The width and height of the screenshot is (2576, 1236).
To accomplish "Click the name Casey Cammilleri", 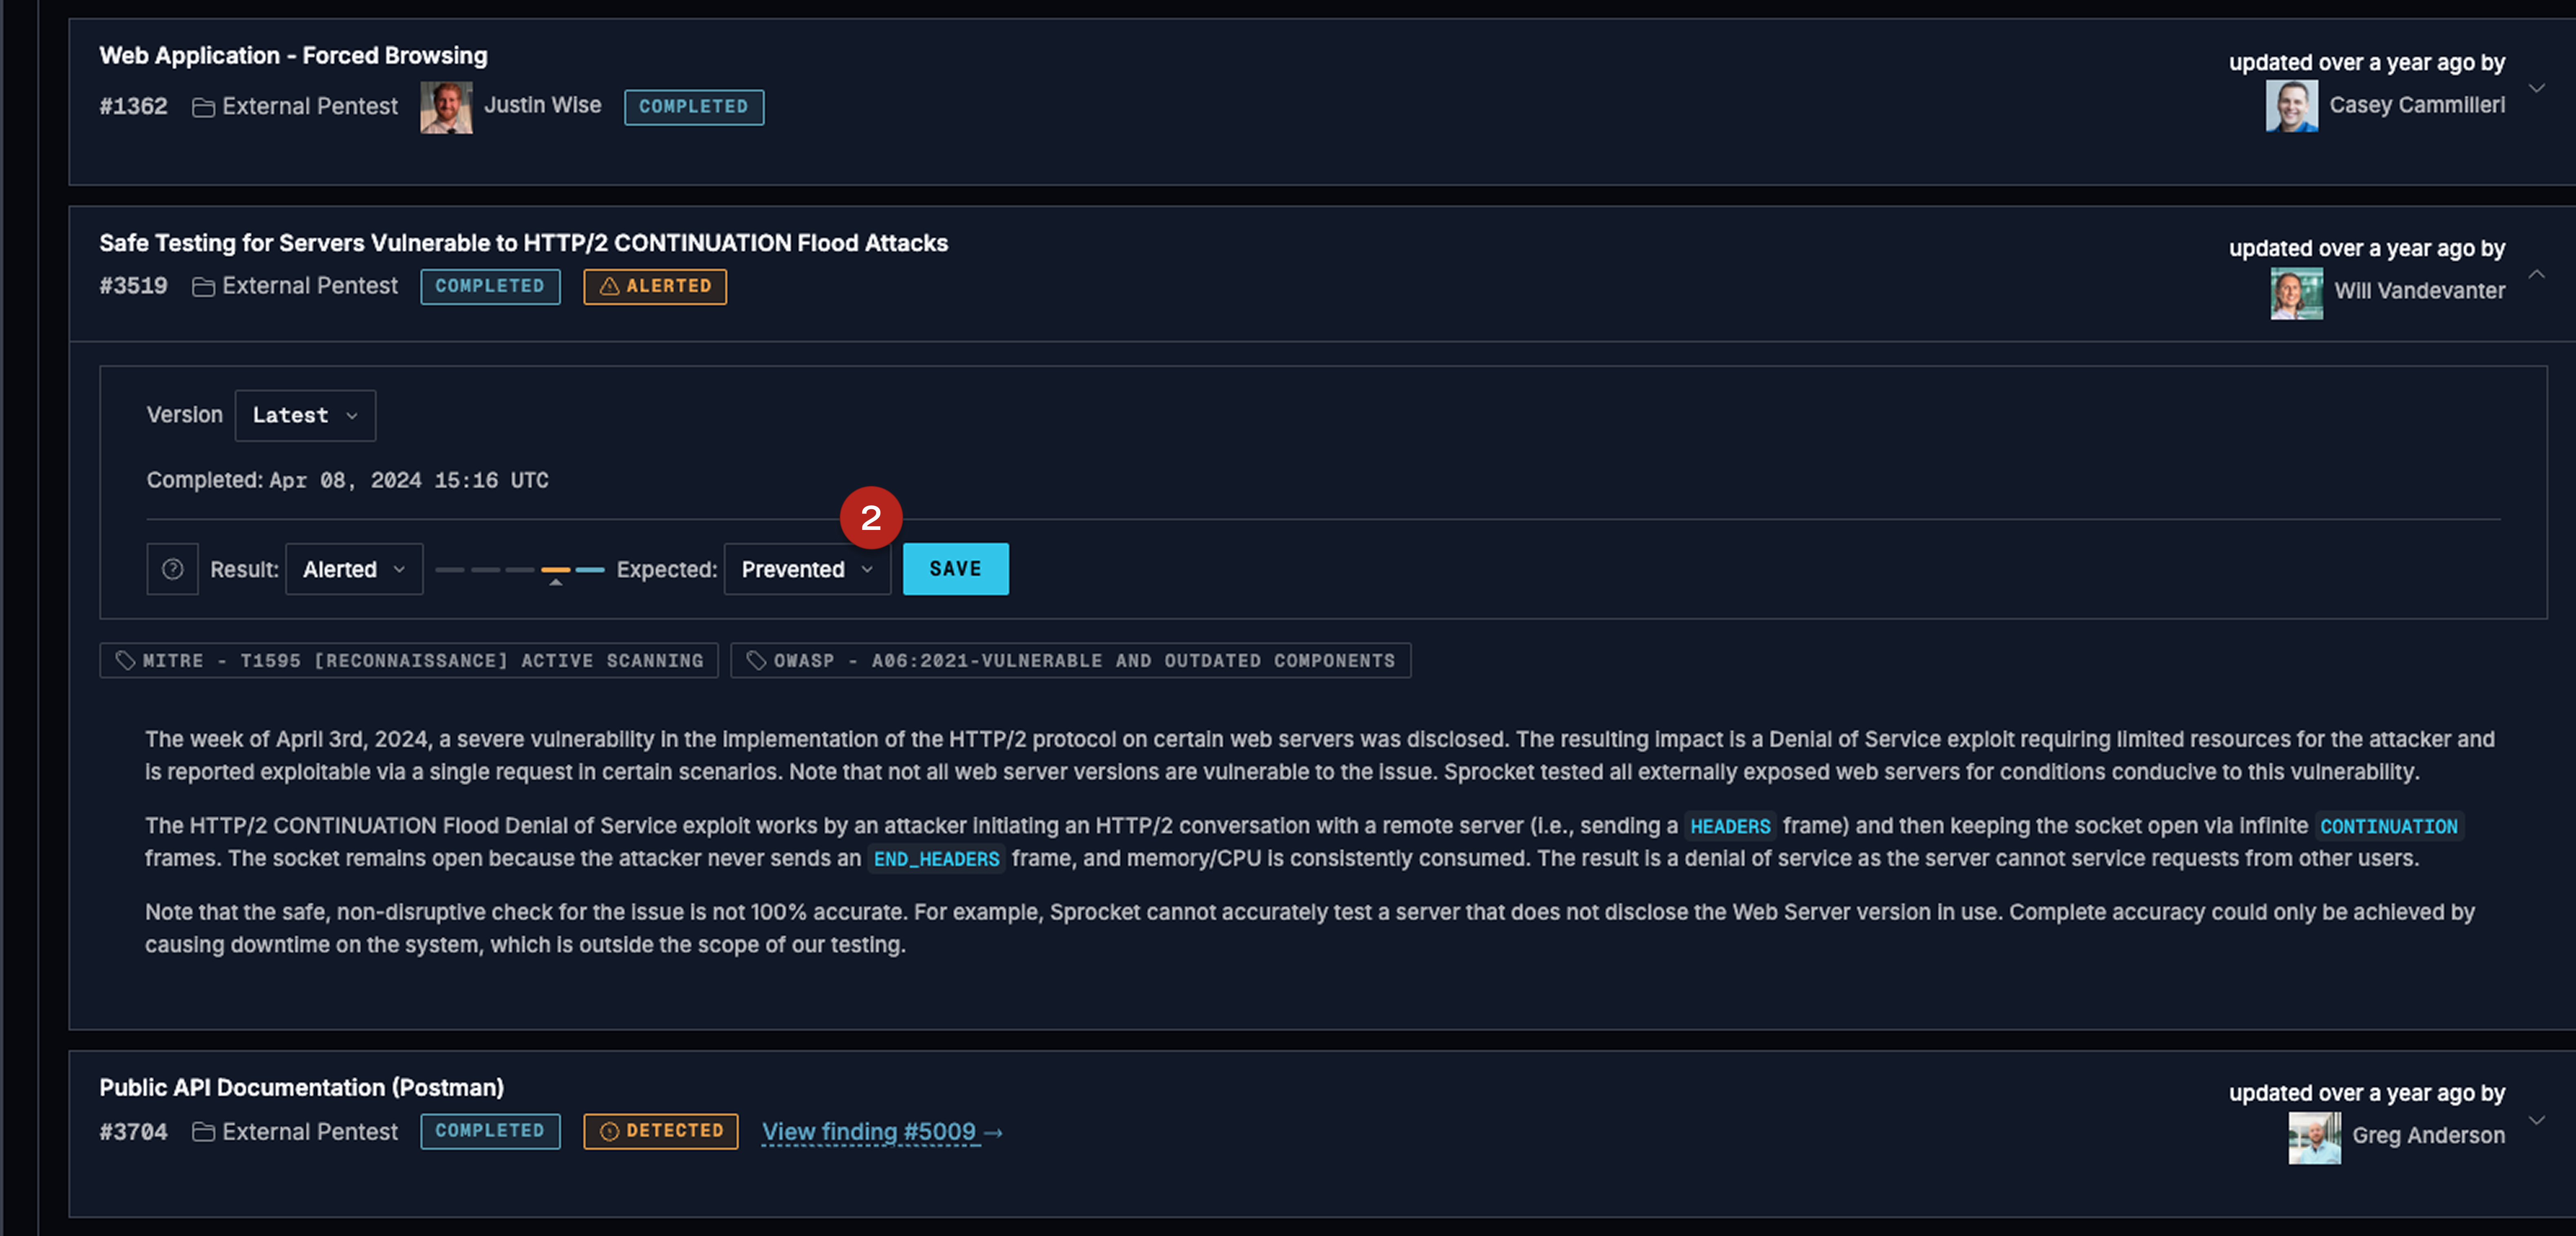I will (x=2417, y=105).
